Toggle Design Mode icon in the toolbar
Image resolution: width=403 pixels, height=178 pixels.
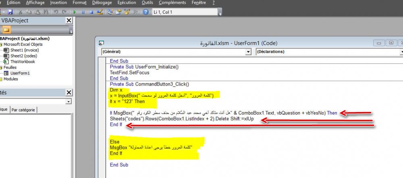click(100, 12)
